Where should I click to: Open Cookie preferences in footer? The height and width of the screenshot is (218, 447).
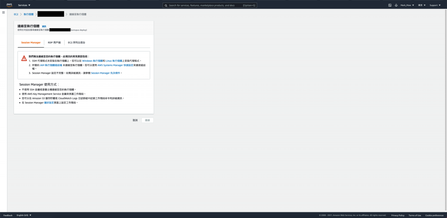[x=434, y=215]
